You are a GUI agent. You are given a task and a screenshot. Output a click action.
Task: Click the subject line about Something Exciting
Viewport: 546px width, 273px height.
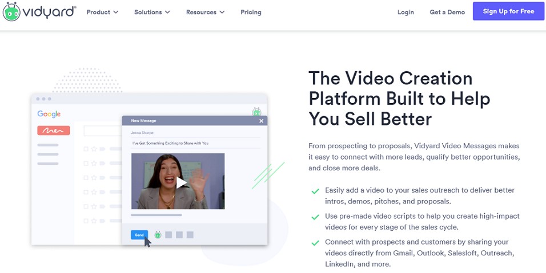195,143
